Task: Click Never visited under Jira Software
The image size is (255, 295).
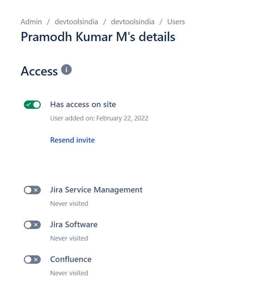Action: tap(69, 238)
